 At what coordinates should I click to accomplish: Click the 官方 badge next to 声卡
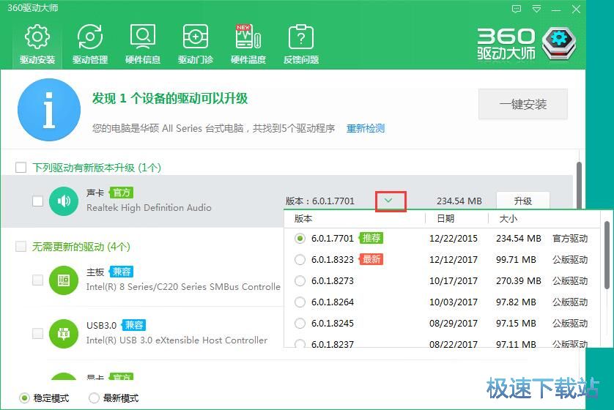(x=122, y=193)
